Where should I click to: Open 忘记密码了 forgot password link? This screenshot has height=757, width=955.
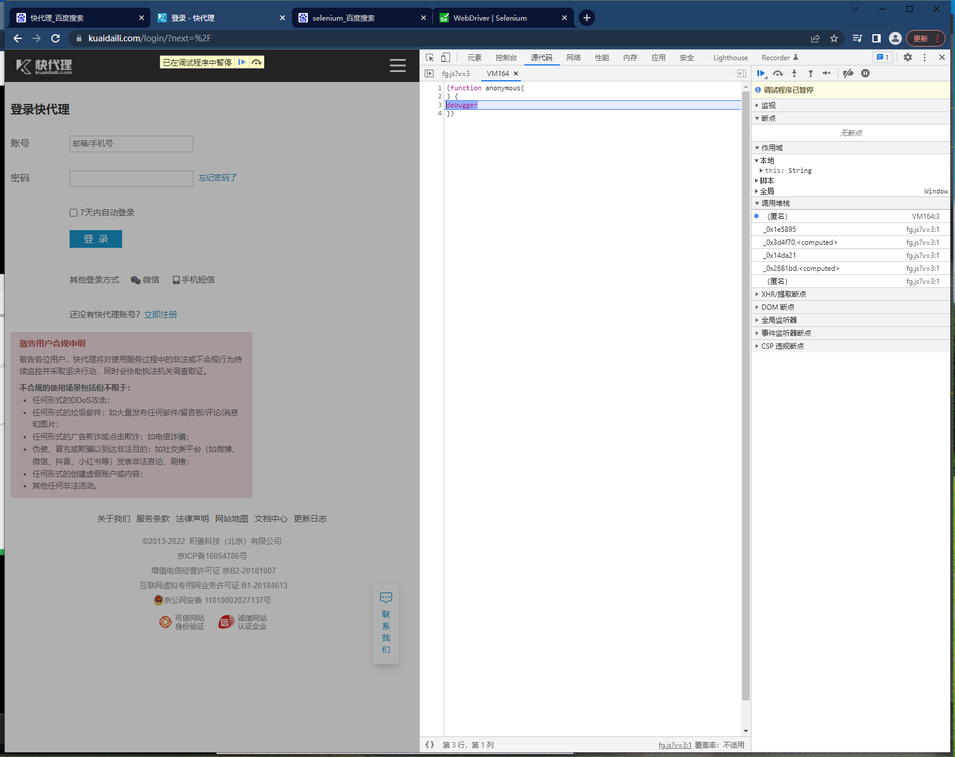pyautogui.click(x=218, y=178)
